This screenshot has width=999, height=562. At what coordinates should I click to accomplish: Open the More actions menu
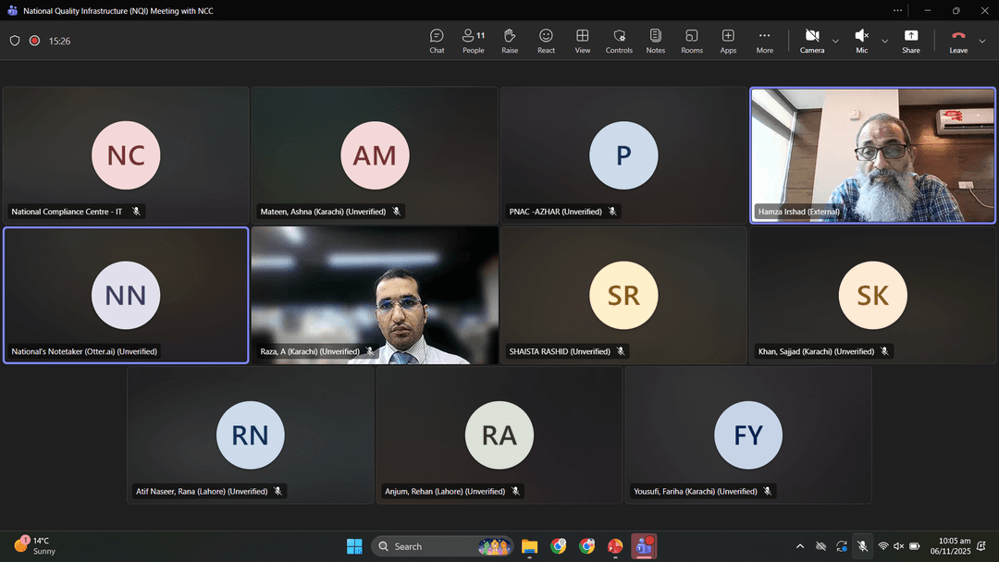click(x=764, y=41)
